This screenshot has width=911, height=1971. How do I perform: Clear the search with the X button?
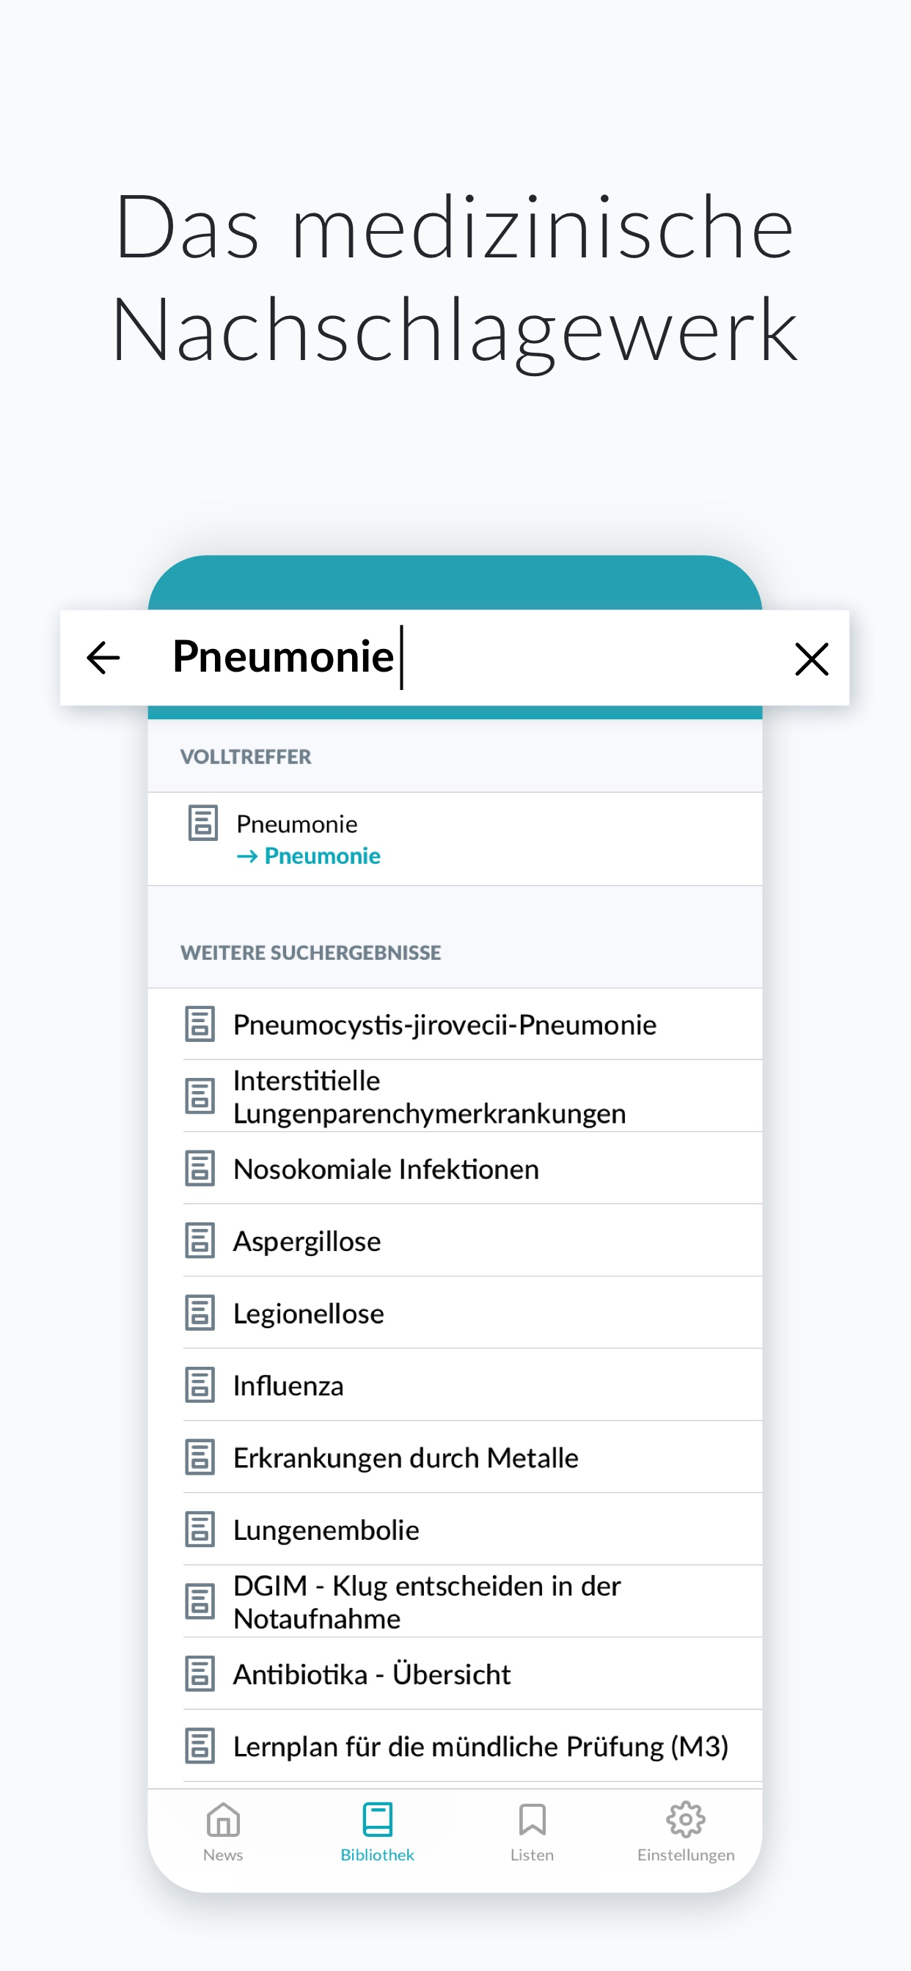(811, 658)
